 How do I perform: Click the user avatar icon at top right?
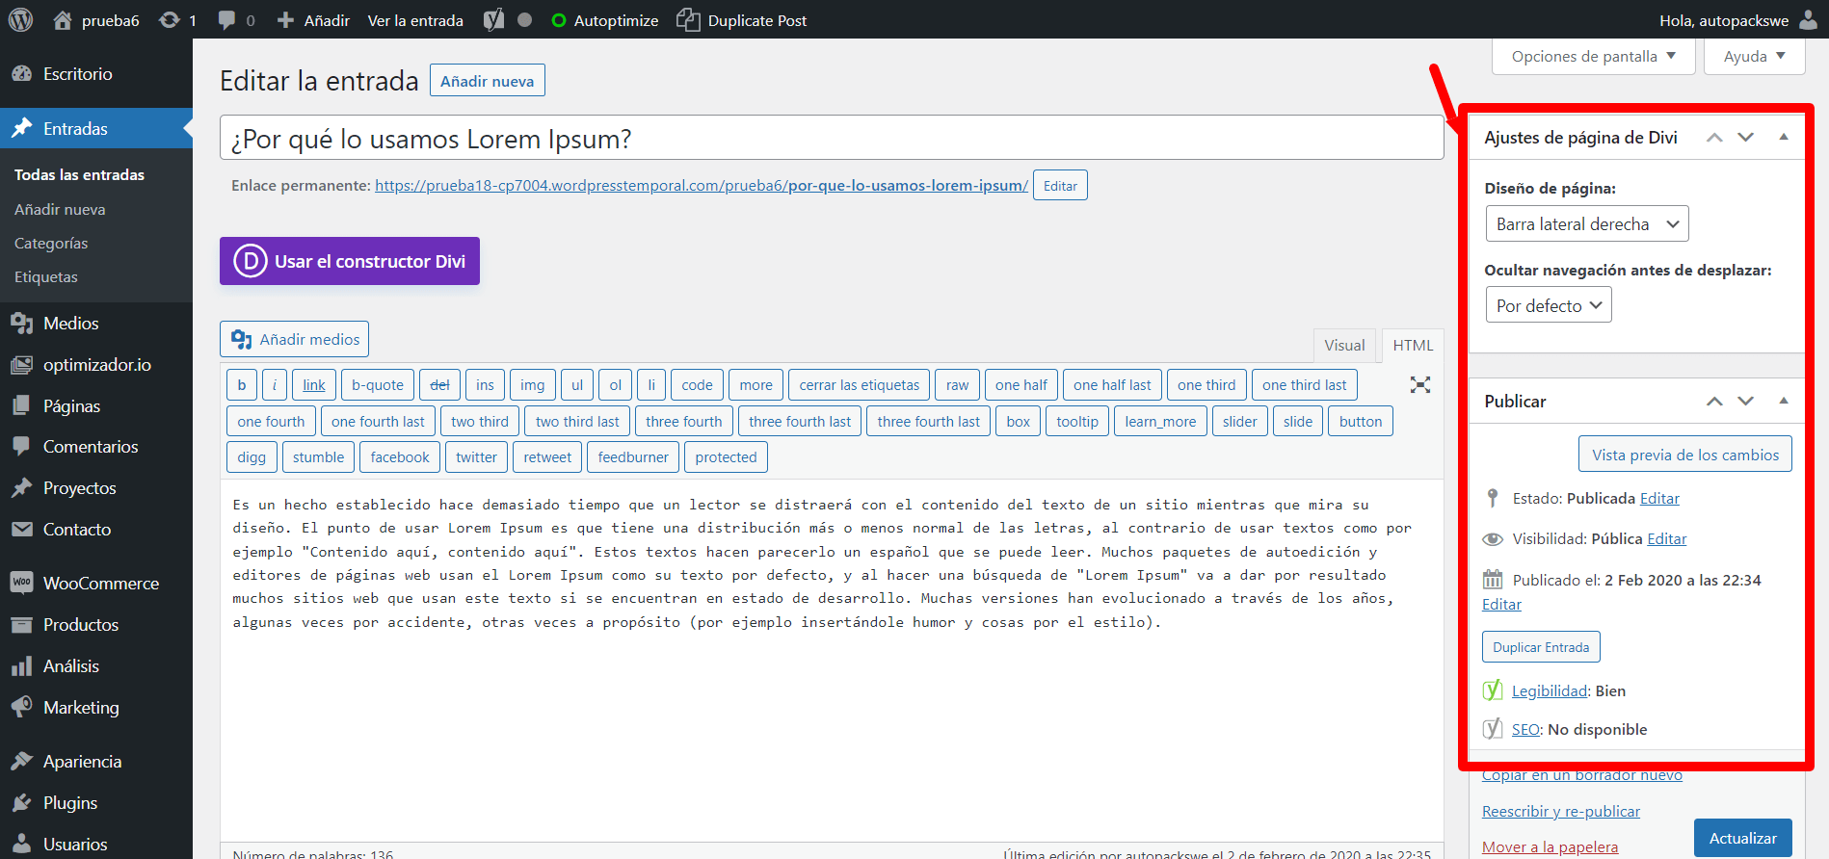pos(1809,20)
